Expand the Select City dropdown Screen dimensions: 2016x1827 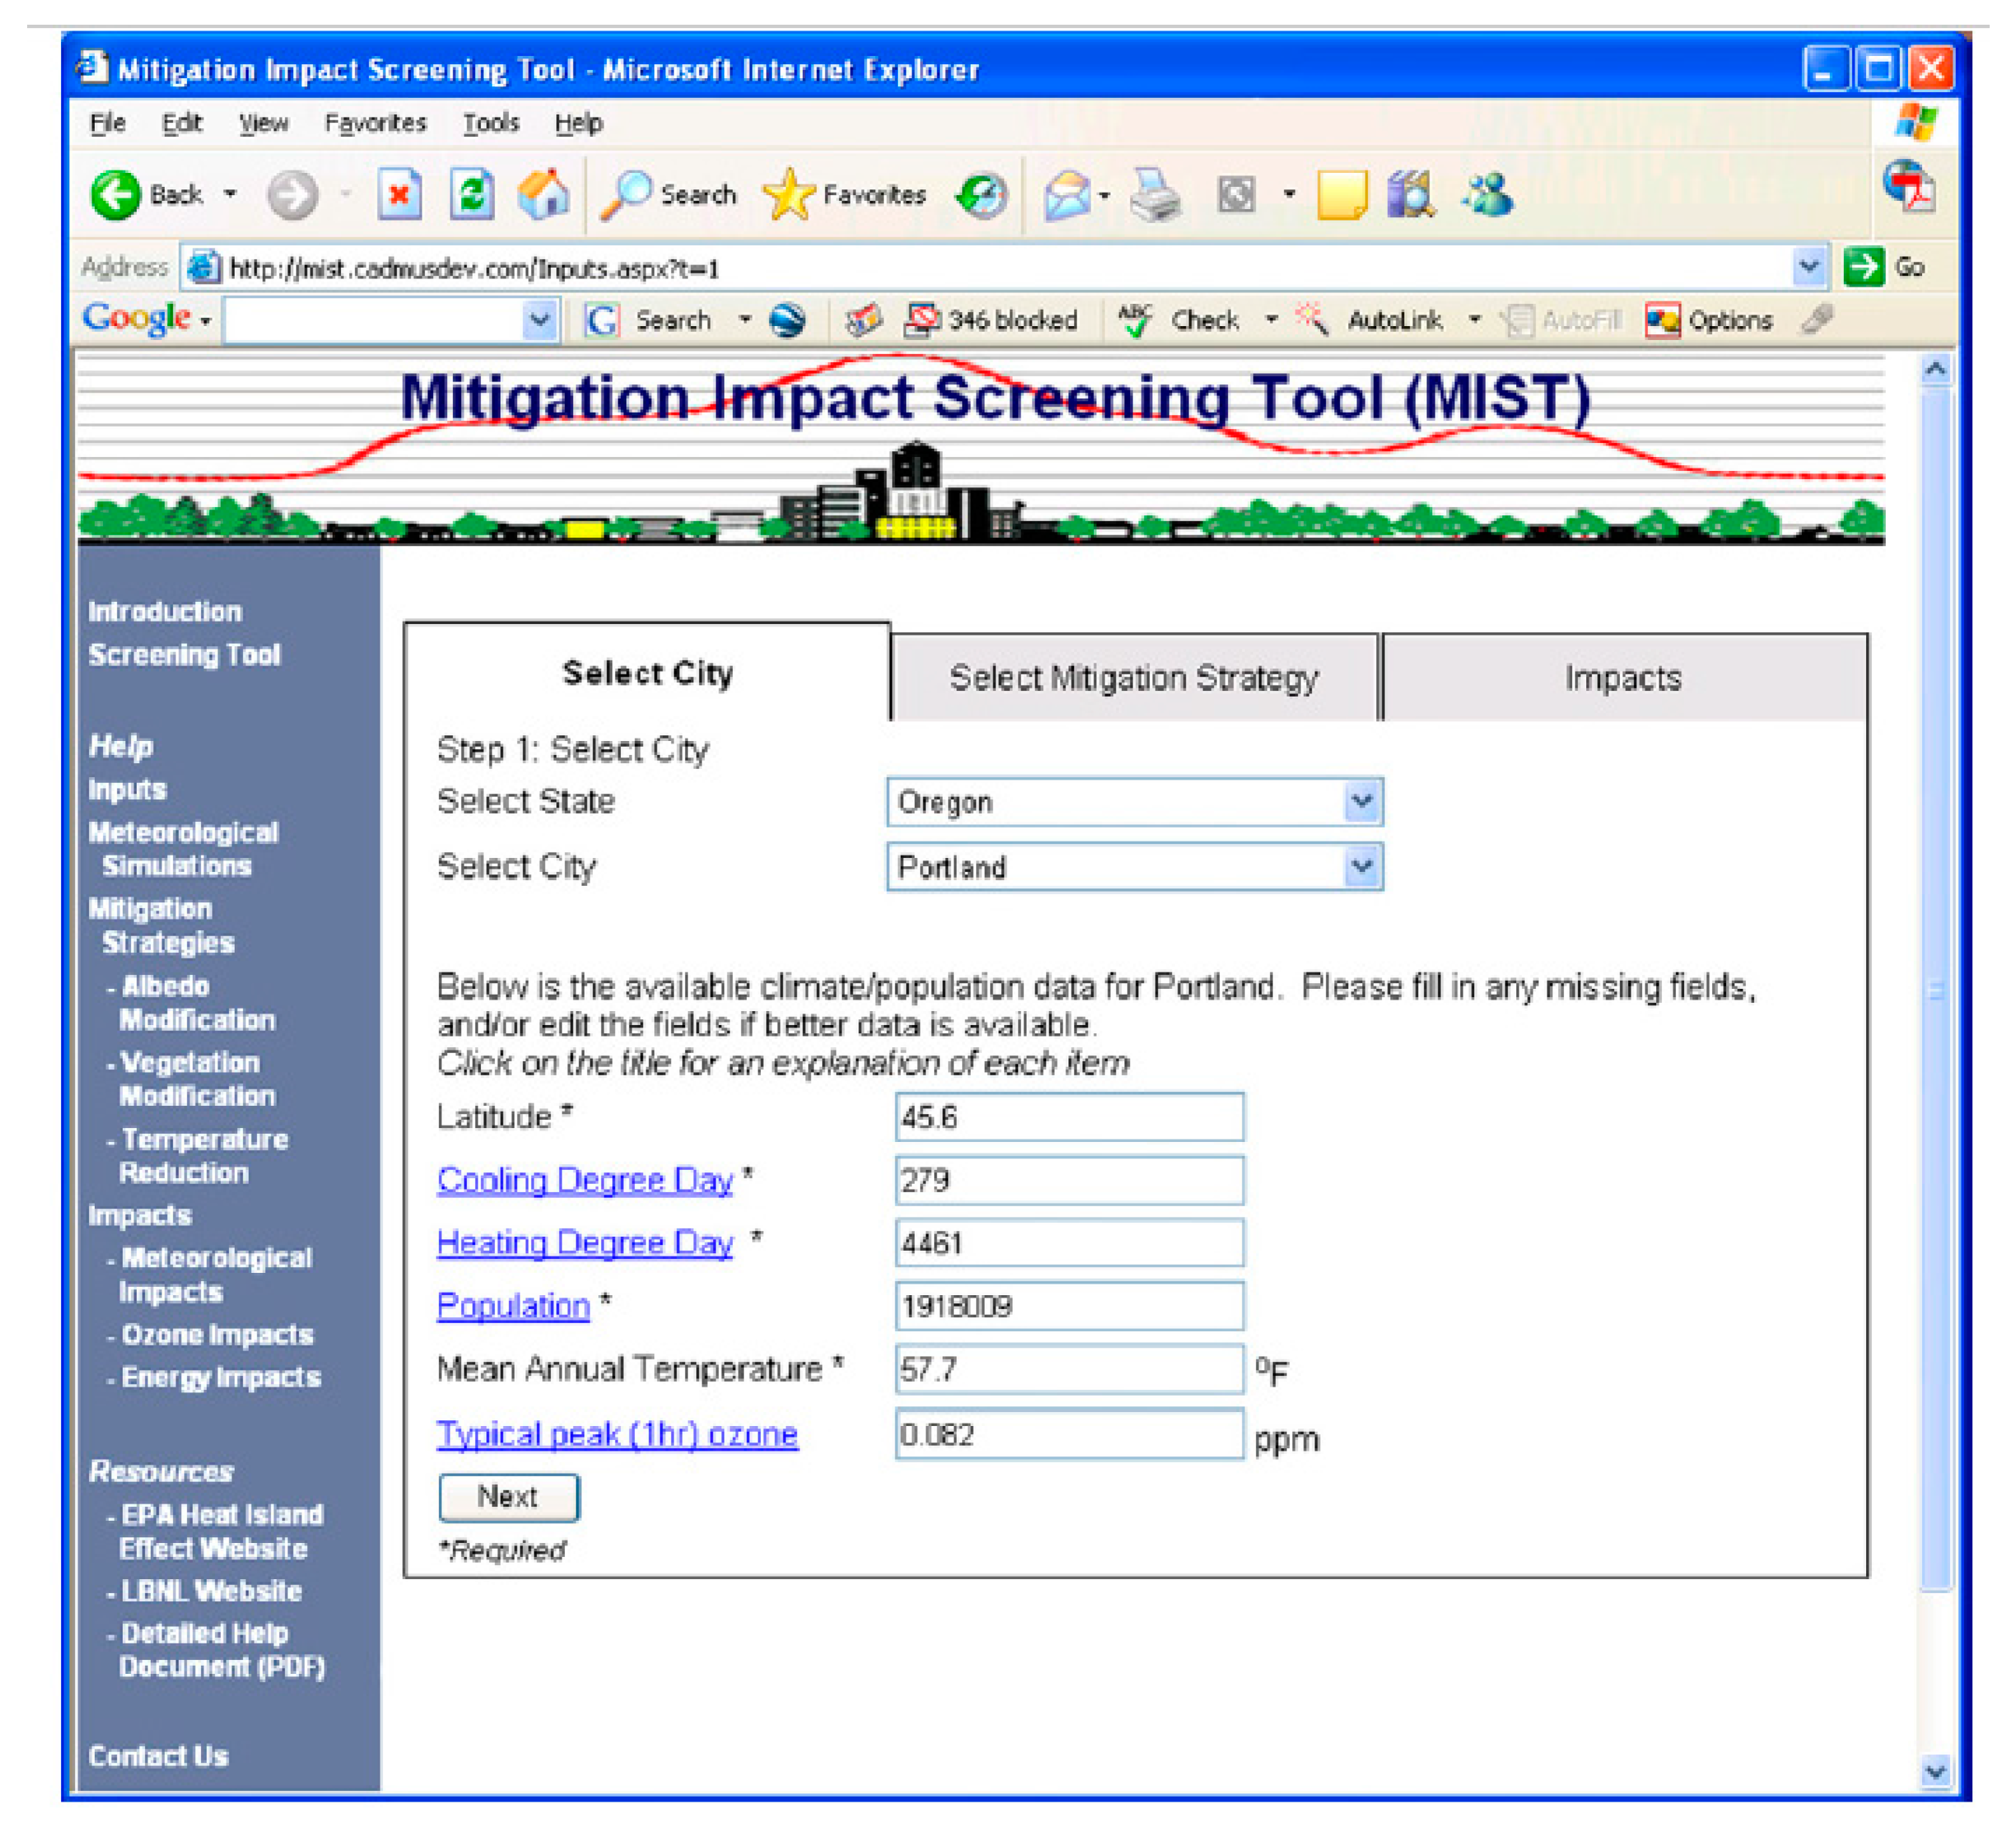pyautogui.click(x=1361, y=866)
